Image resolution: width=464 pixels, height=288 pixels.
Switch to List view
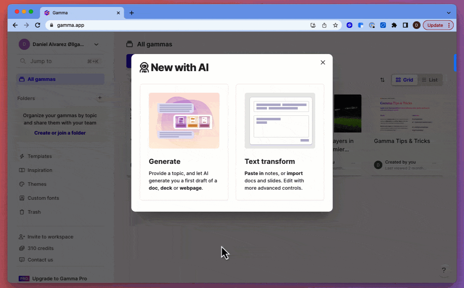[x=430, y=80]
